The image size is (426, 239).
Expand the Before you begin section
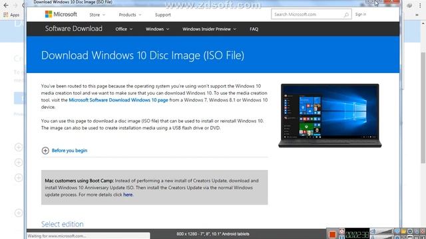point(45,151)
